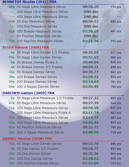The height and width of the screenshot is (167, 129).
Task: Click the 01:18.62 time for 100 Dos Dames
Action: point(90,159)
